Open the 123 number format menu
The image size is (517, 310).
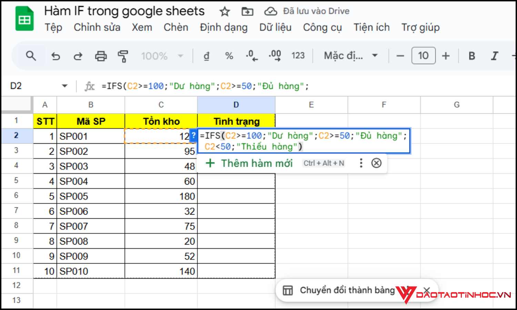[x=298, y=56]
